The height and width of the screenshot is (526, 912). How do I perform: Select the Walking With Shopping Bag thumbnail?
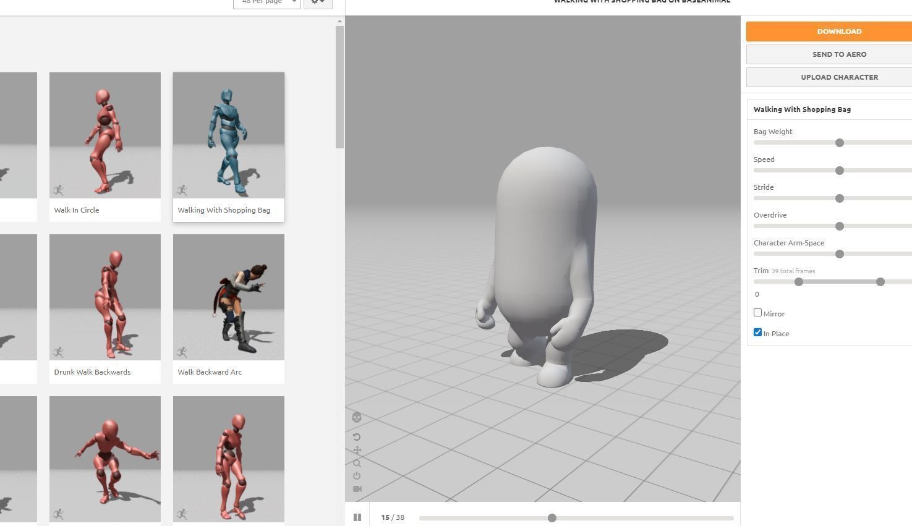[229, 135]
